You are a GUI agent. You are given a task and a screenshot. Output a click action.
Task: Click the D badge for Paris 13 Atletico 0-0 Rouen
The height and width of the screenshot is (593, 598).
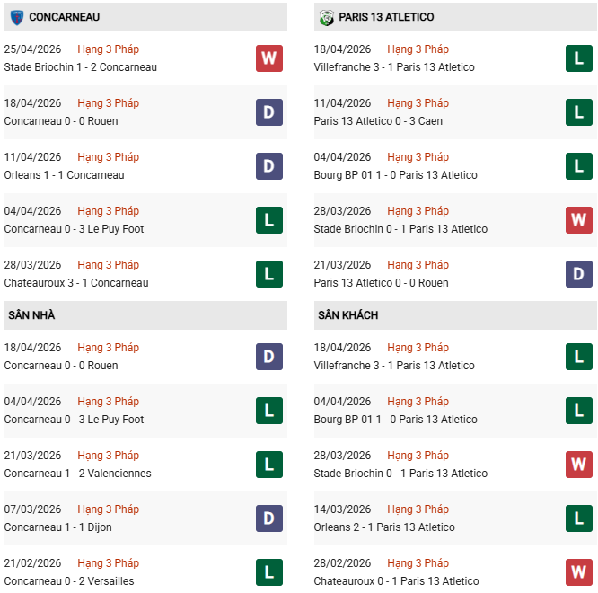(579, 274)
